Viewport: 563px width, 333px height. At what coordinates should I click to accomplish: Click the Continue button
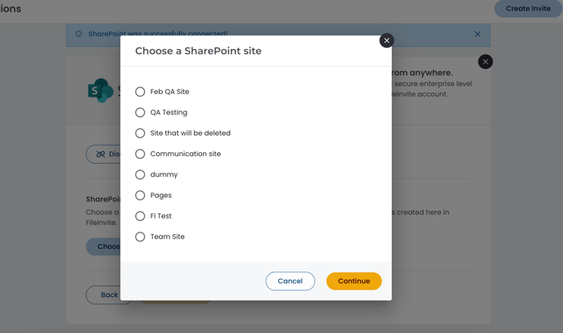354,281
